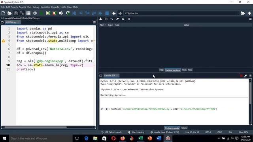Save the current file
Image resolution: width=253 pixels, height=142 pixels.
coord(16,13)
